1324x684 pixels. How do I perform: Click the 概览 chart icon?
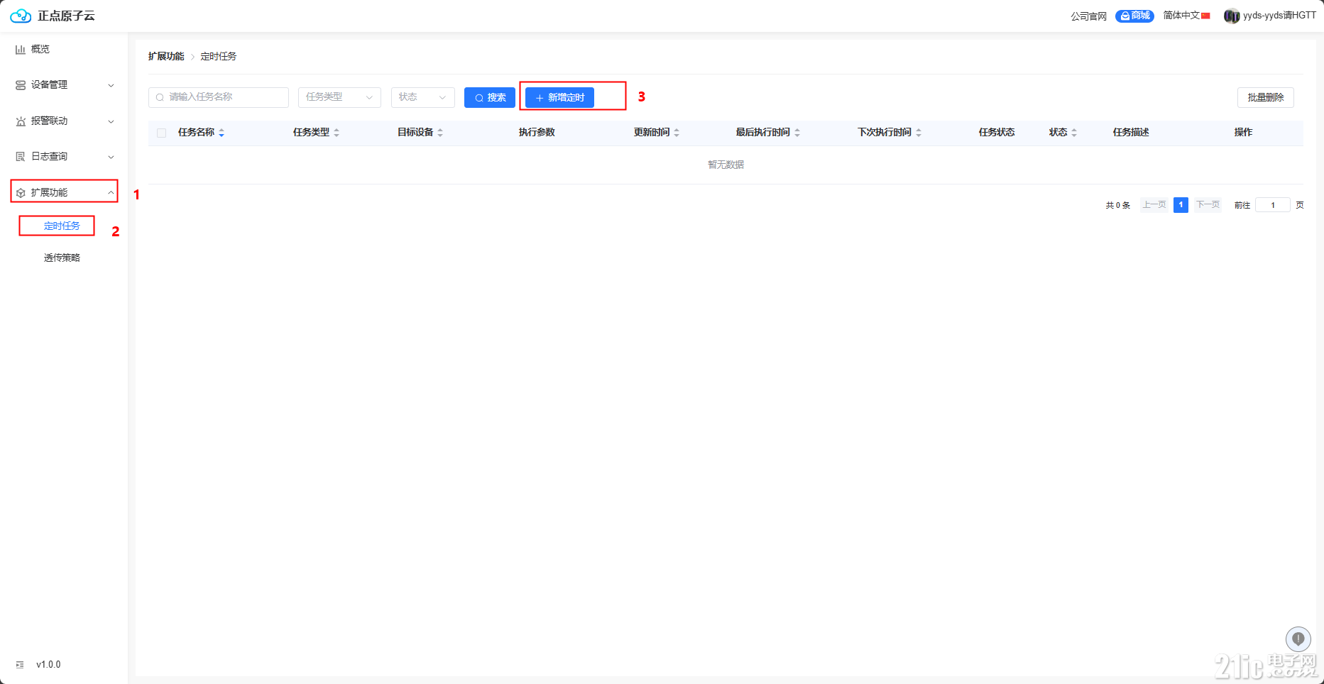click(21, 50)
